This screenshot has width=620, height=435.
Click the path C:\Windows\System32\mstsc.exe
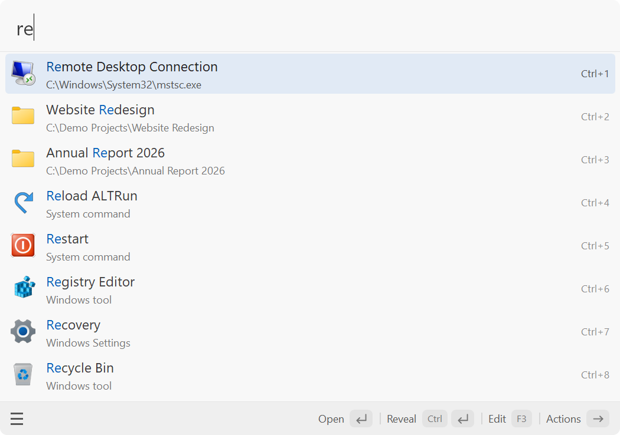pos(124,85)
